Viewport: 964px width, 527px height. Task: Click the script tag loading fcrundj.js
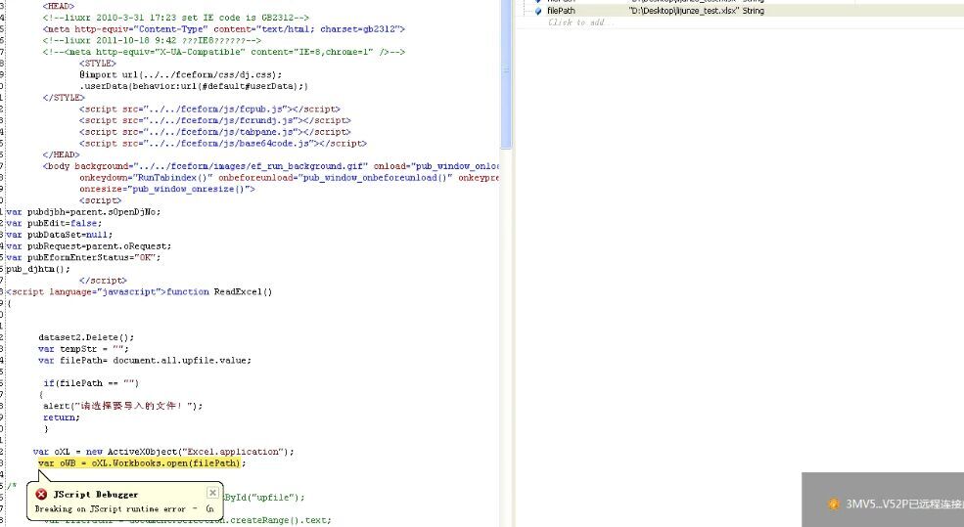[215, 120]
